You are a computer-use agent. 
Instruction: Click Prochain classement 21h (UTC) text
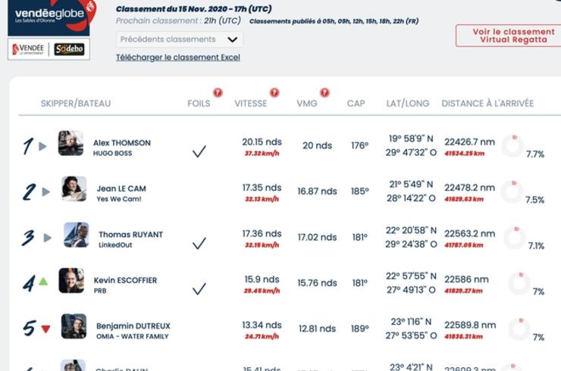(178, 20)
